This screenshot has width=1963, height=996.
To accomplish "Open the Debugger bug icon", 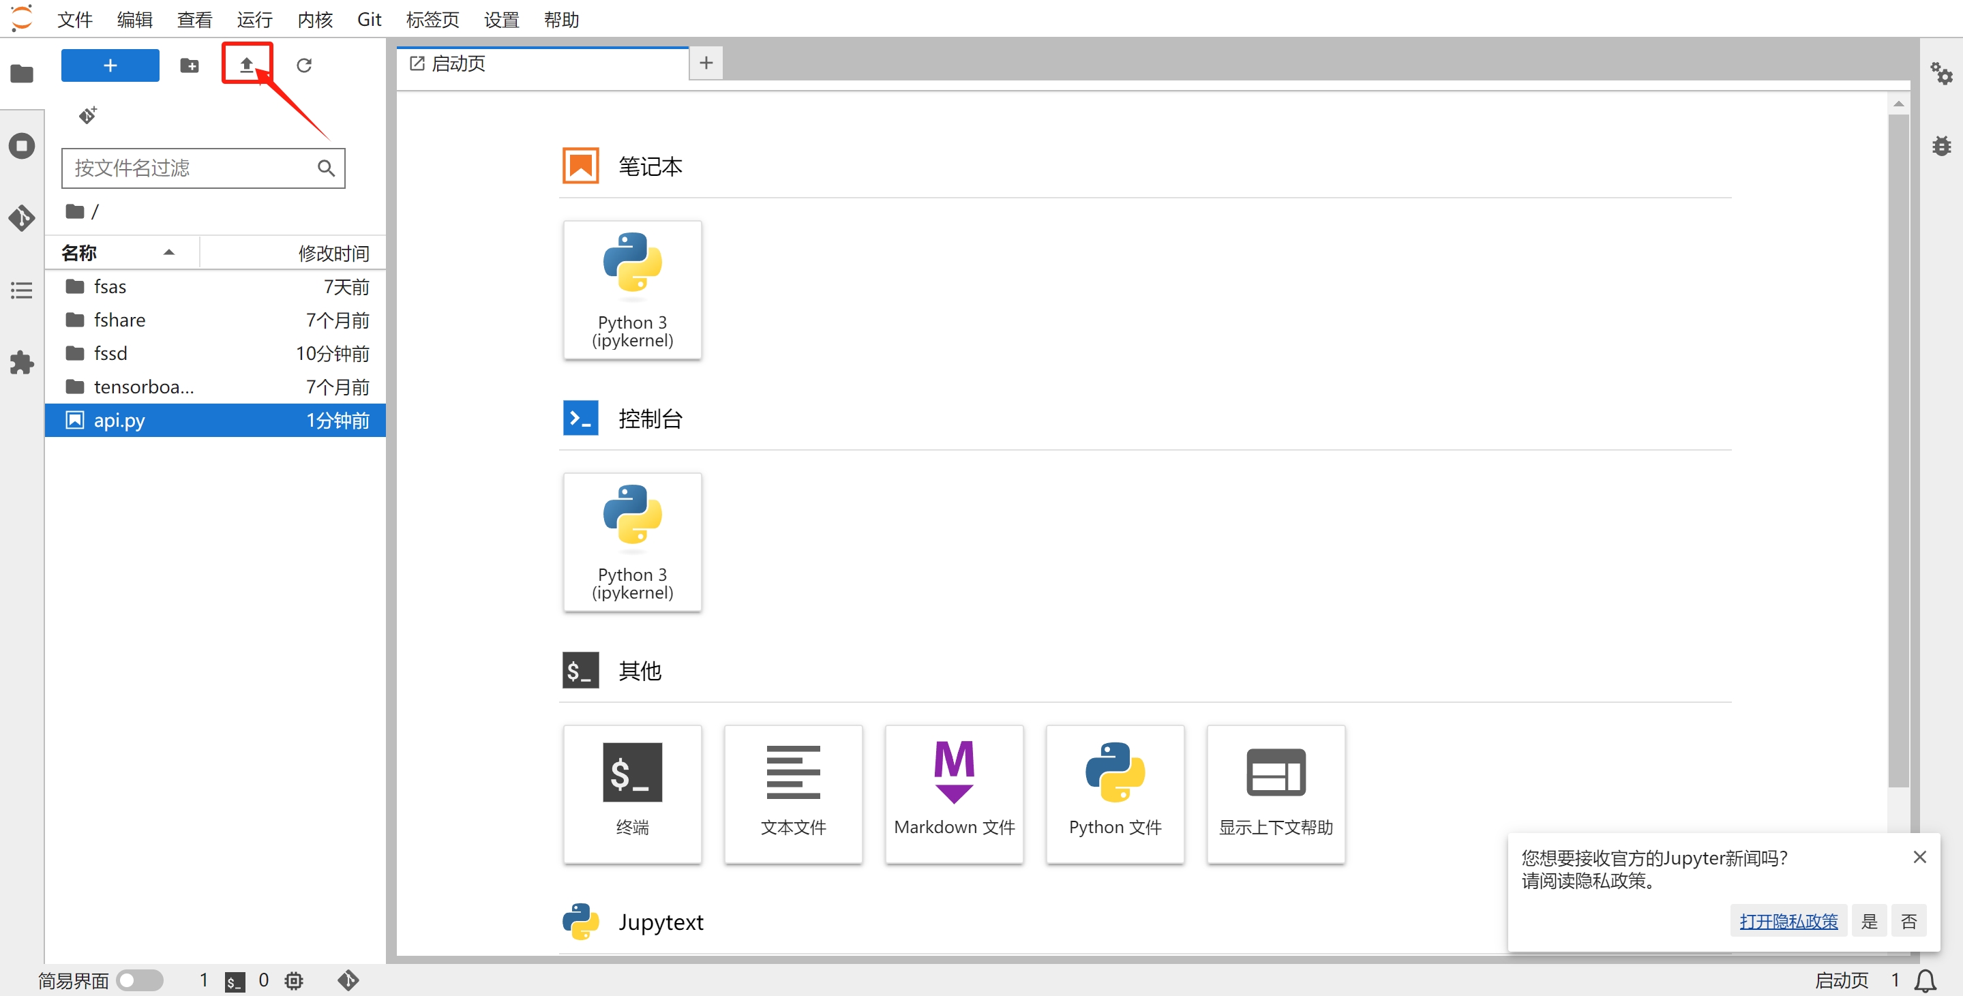I will 1941,146.
